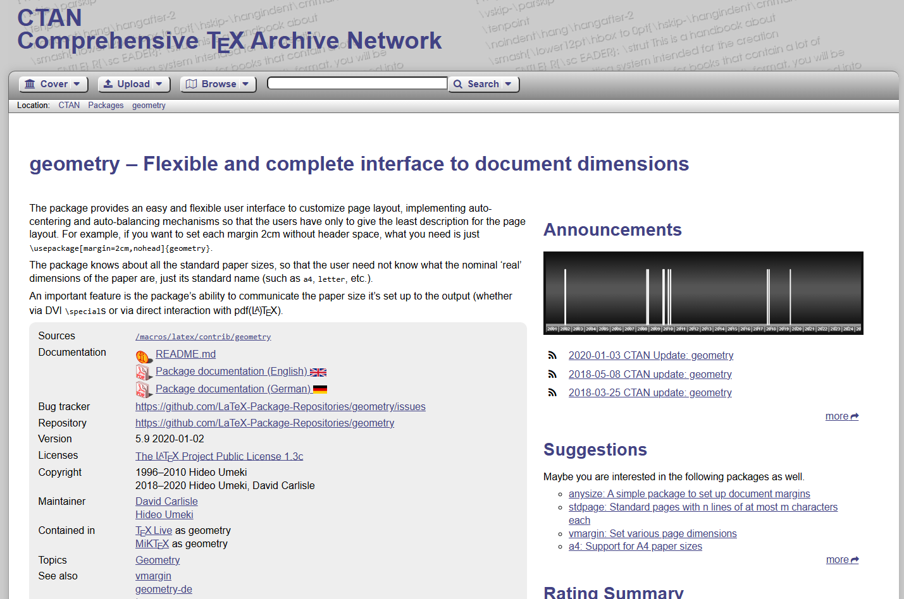Expand the Upload dropdown menu
904x599 pixels.
[134, 84]
